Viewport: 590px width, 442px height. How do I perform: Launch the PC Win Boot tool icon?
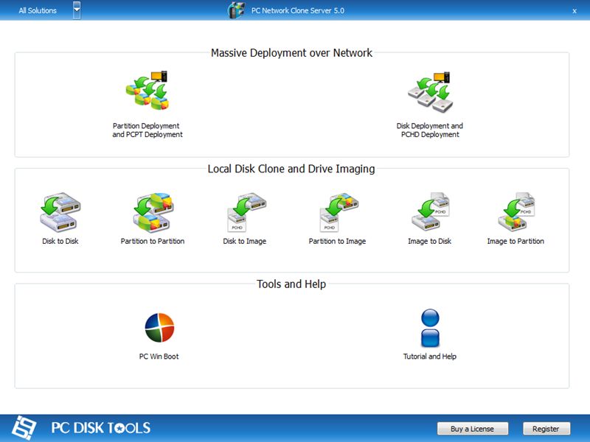[x=159, y=327]
